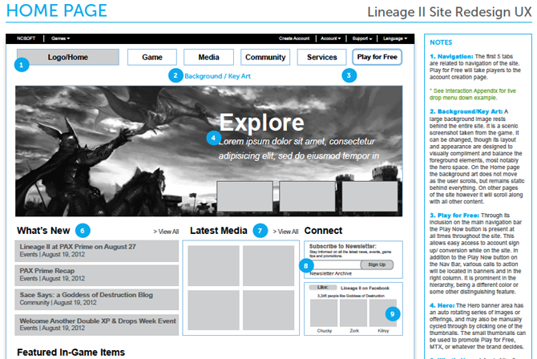Click the Facebook Like button
Screen dimensions: 537x359
point(323,288)
